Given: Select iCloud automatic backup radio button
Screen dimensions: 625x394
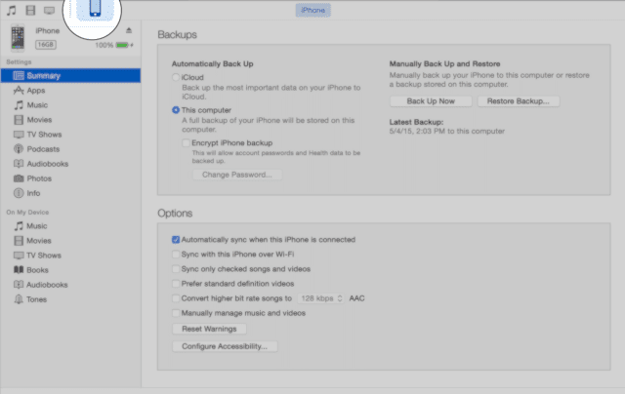Looking at the screenshot, I should (x=176, y=77).
